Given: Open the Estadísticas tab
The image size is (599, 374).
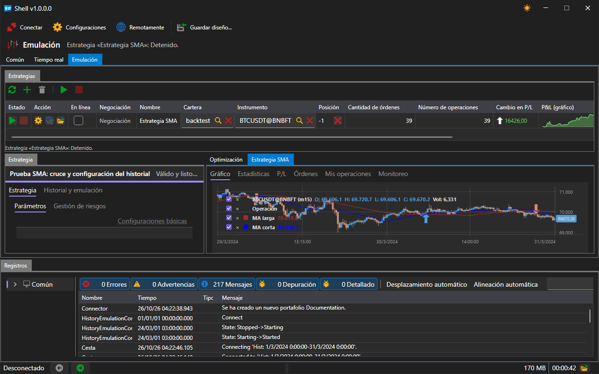Looking at the screenshot, I should [x=254, y=174].
